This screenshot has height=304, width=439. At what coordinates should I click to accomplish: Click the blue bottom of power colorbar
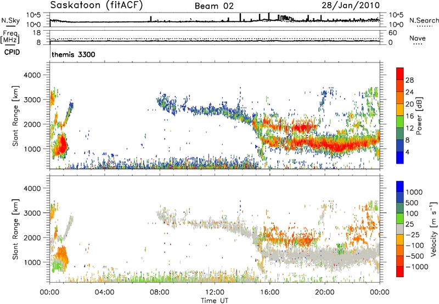pos(400,157)
